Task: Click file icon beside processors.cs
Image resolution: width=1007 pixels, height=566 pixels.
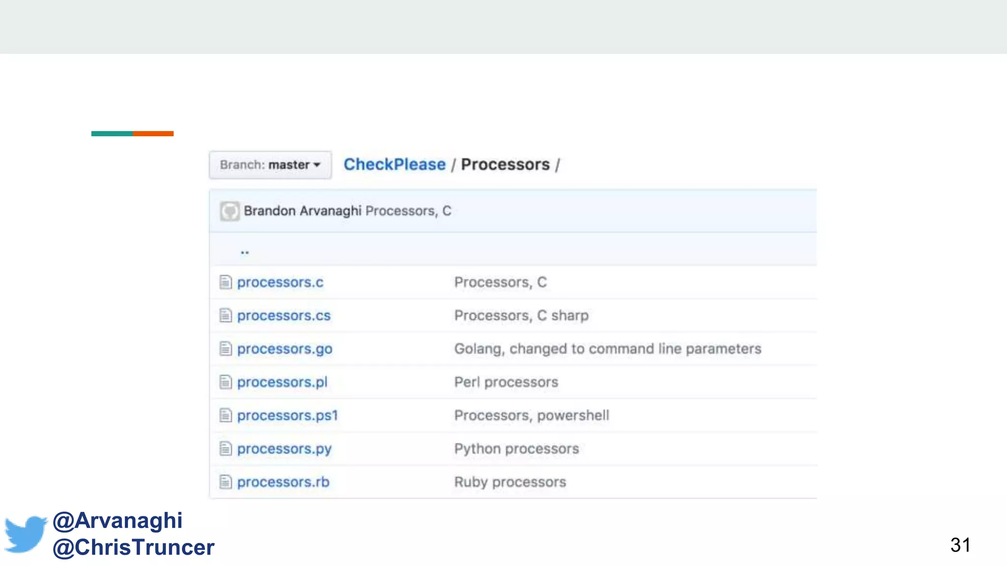Action: tap(225, 315)
